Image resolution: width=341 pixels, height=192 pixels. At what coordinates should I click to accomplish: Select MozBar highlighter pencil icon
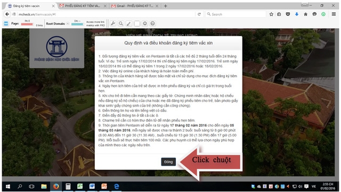pos(129,23)
